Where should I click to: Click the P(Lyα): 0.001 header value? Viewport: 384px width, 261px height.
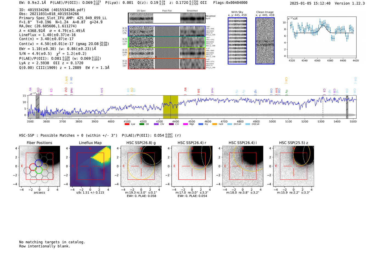tap(119, 3)
